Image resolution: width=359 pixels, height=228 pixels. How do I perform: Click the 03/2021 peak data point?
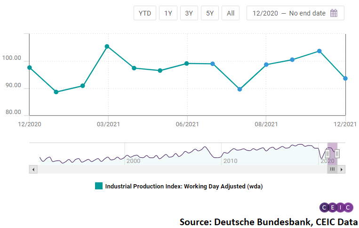pos(107,47)
